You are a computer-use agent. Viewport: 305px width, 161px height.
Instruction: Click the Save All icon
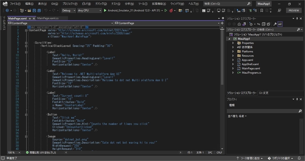click(x=39, y=10)
